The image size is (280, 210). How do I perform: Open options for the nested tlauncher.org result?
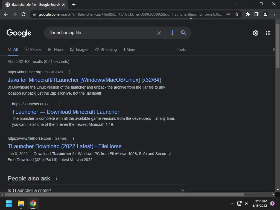(x=59, y=104)
